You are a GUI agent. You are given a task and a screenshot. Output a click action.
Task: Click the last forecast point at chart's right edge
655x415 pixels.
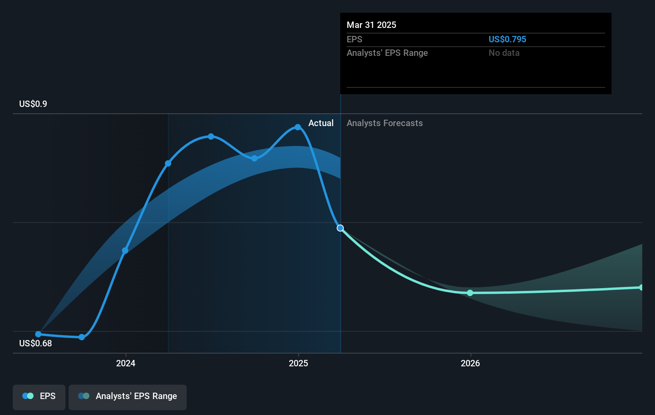(641, 287)
